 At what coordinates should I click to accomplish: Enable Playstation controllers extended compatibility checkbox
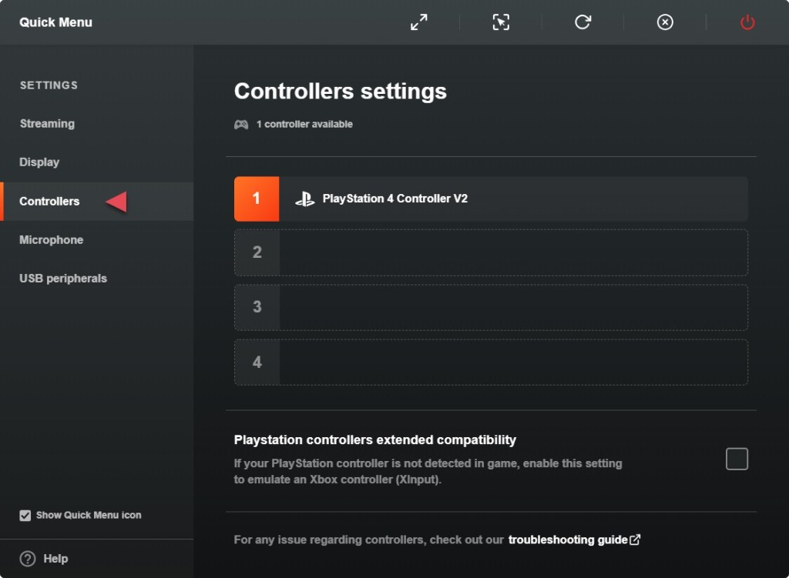[x=737, y=459]
